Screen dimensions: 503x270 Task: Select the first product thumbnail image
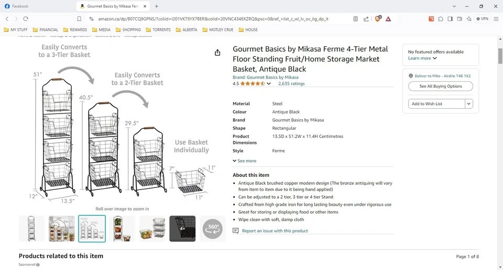coord(31,229)
